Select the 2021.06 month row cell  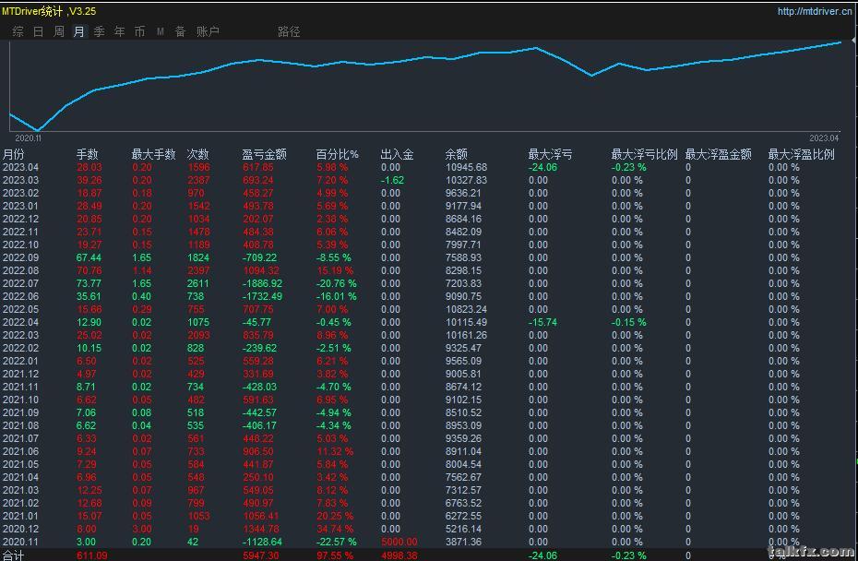pyautogui.click(x=21, y=451)
